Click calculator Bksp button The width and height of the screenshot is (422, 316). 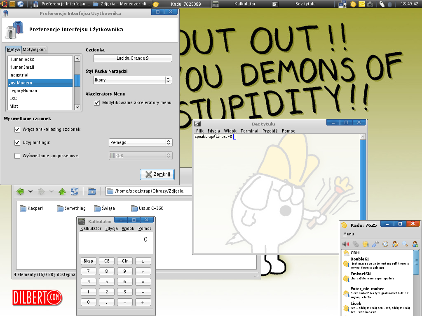click(88, 261)
